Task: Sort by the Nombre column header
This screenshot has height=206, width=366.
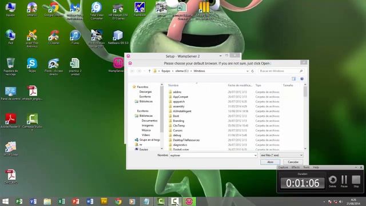Action: [173, 85]
